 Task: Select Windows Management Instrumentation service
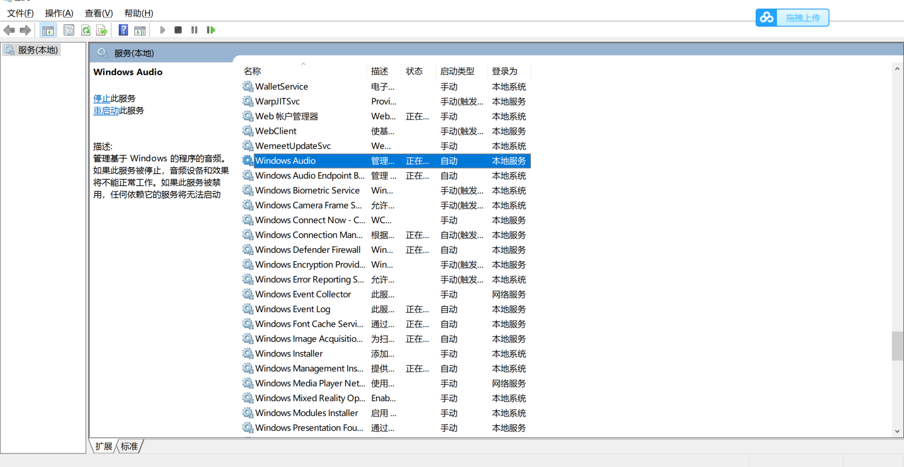386,368
